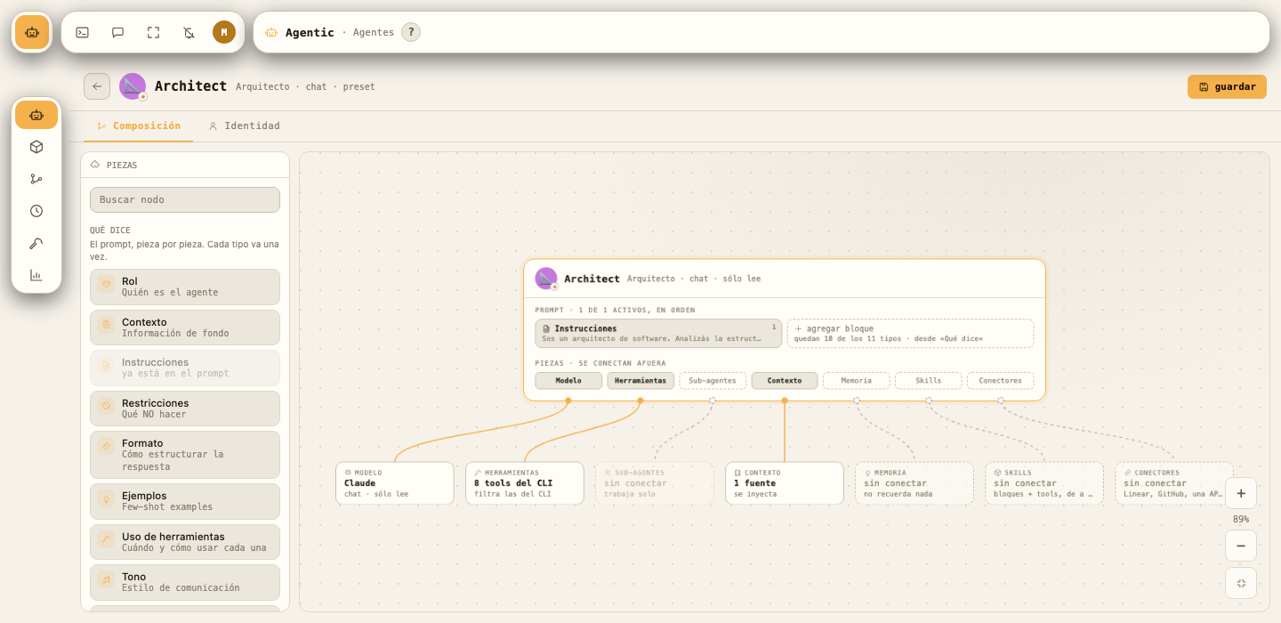1281x623 pixels.
Task: Go back using the left arrow button
Action: 97,86
